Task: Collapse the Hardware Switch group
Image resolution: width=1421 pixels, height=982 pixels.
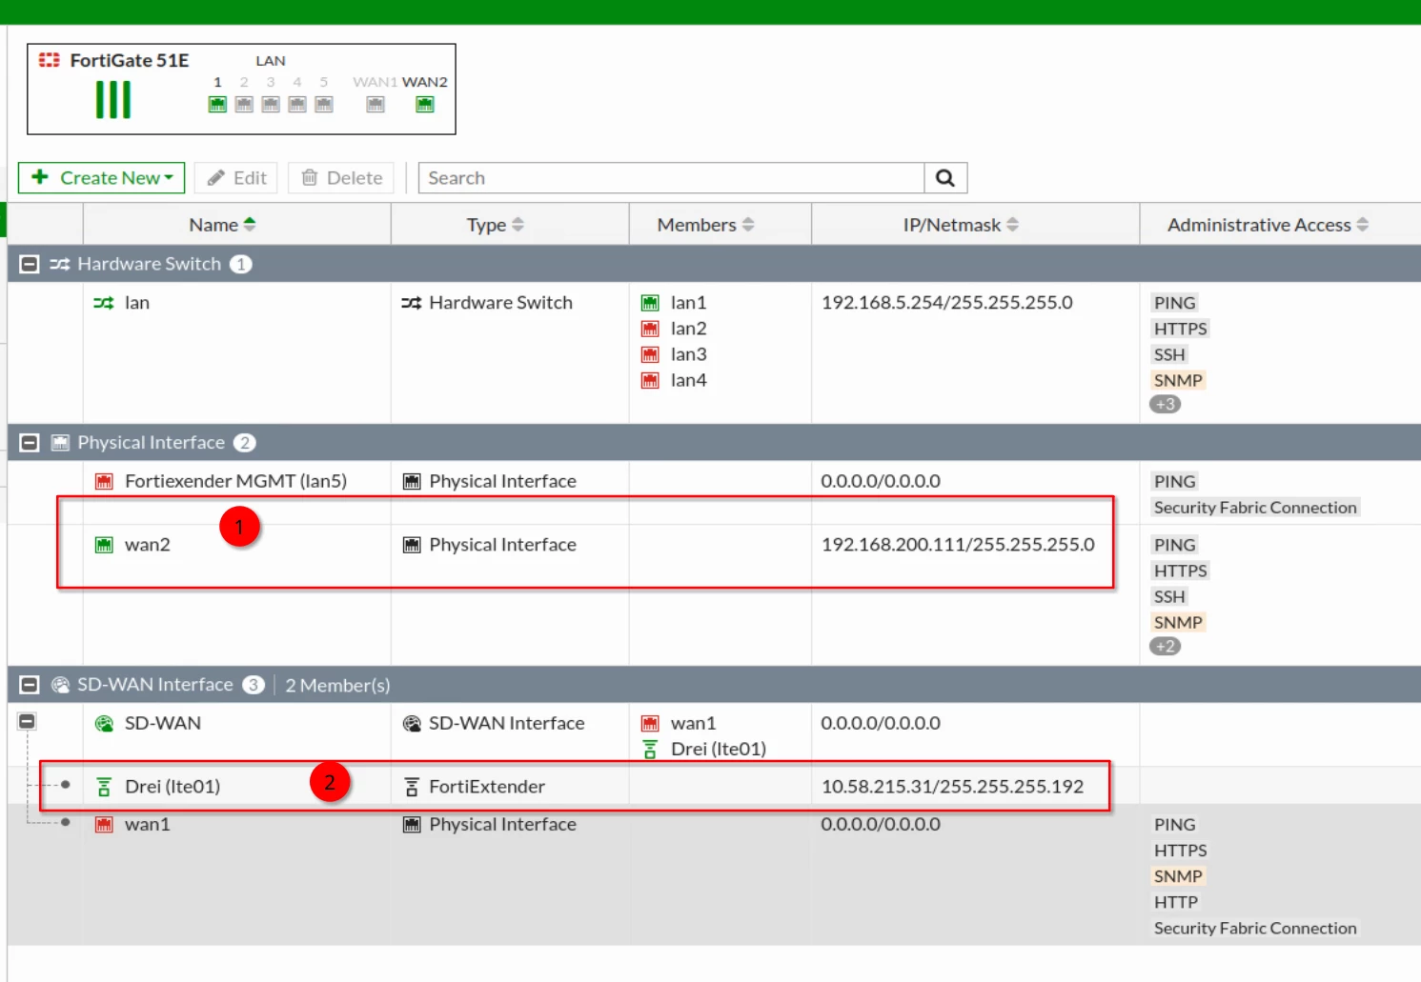Action: (30, 264)
